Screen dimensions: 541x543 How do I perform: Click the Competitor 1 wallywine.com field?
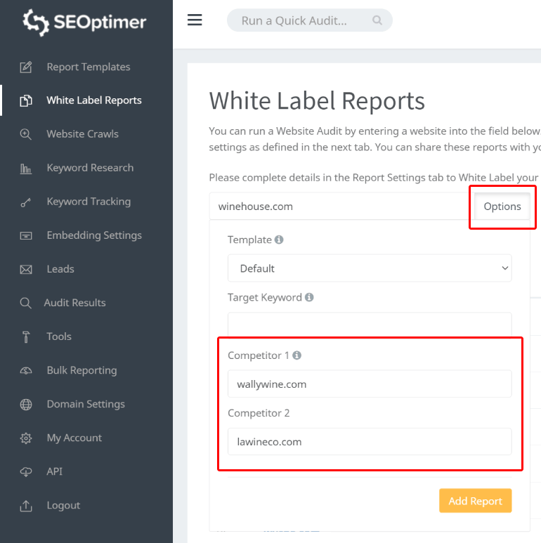370,384
